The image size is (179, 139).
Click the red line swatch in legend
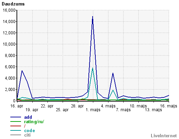click(x=15, y=126)
